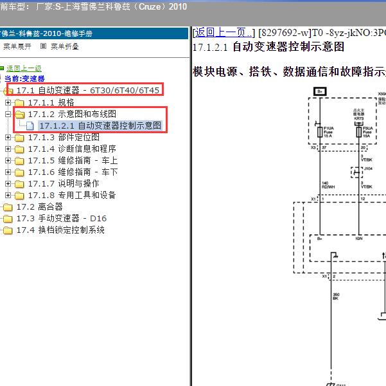Screen dimensions: 386x386
Task: Click the folder icon for 17.1.1 规格
Action: click(x=19, y=102)
